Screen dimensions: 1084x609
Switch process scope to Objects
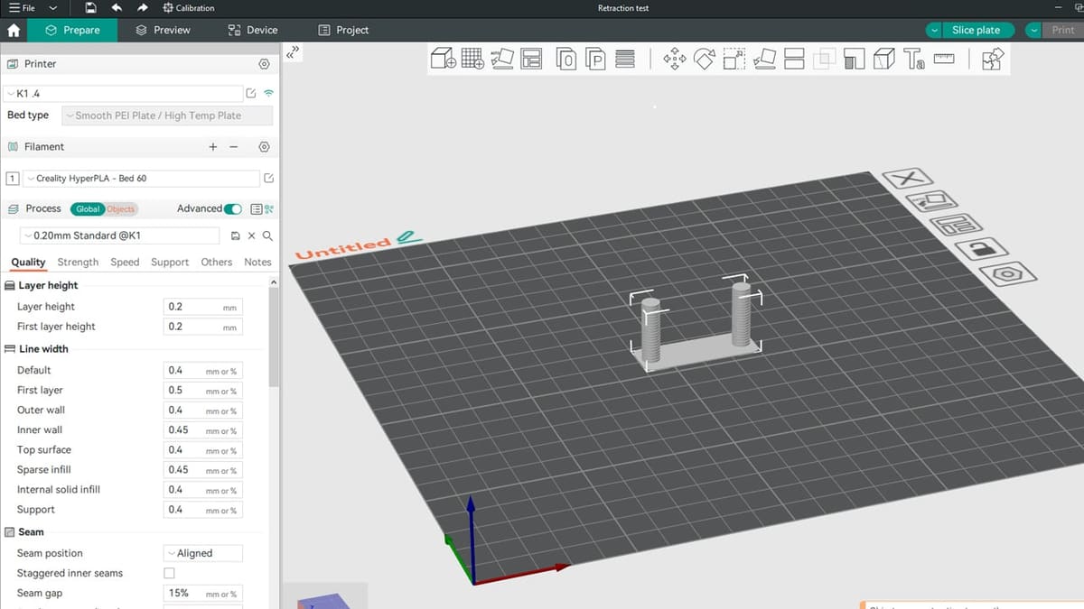(122, 208)
